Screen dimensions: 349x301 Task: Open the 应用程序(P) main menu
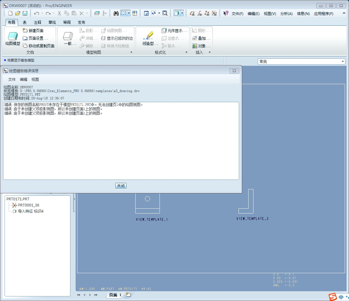324,13
